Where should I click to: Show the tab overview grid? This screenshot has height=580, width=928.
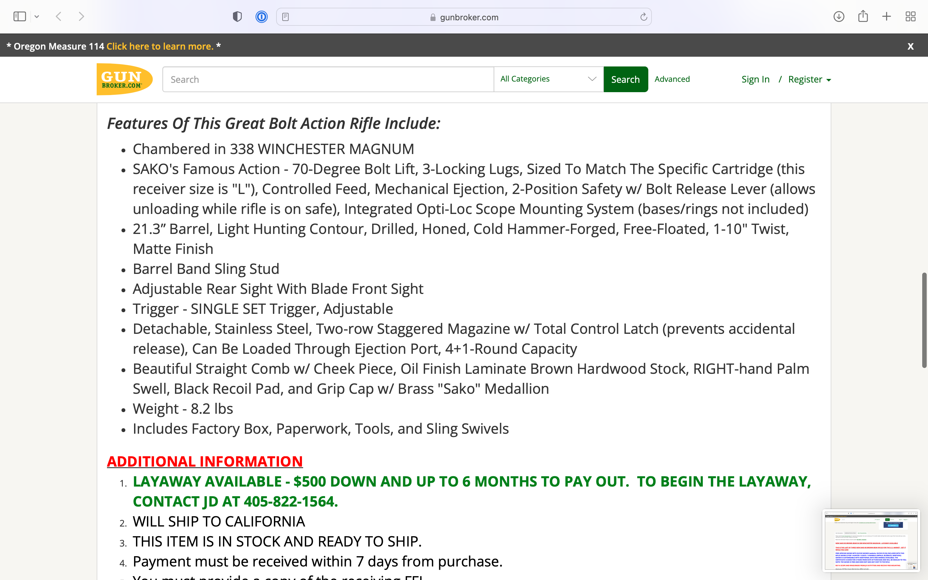coord(910,16)
